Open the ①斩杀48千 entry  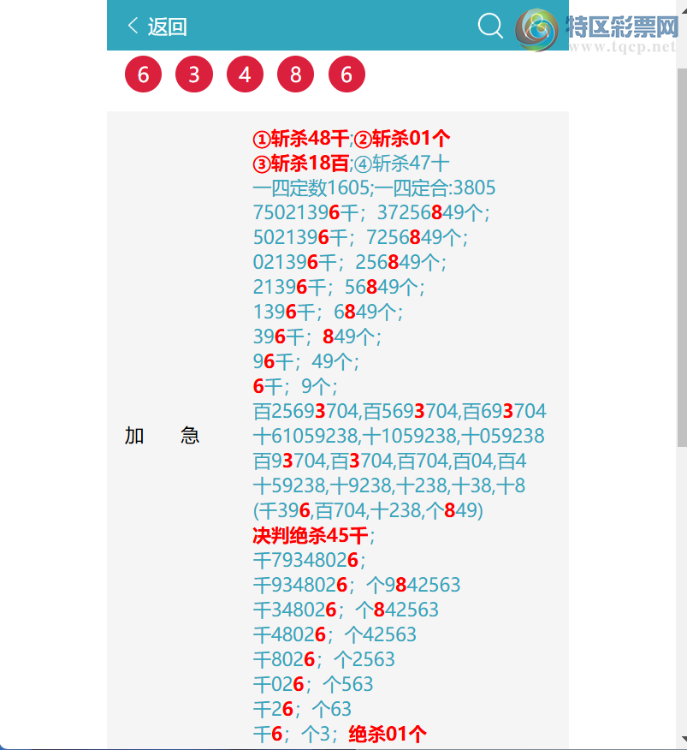tap(299, 138)
